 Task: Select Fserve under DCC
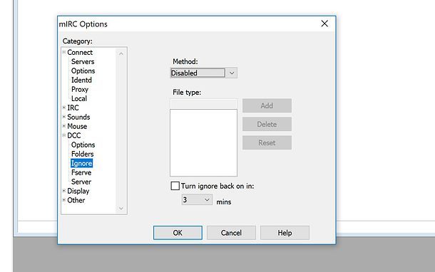81,172
